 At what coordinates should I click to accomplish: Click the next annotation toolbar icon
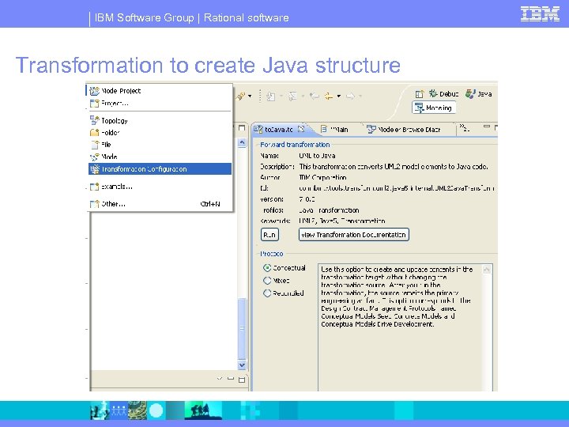[x=270, y=96]
